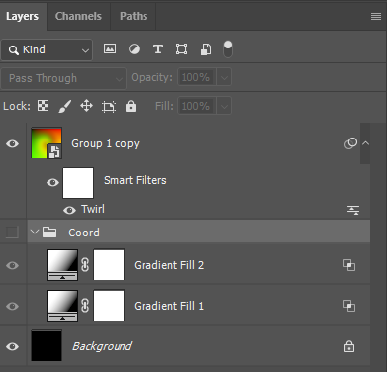Screen dimensions: 387x372
Task: Filter layers by pixel layer type
Action: point(110,49)
